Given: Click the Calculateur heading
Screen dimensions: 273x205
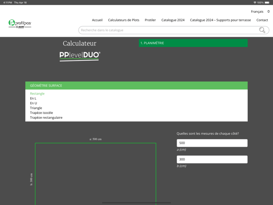Looking at the screenshot, I should [x=80, y=44].
